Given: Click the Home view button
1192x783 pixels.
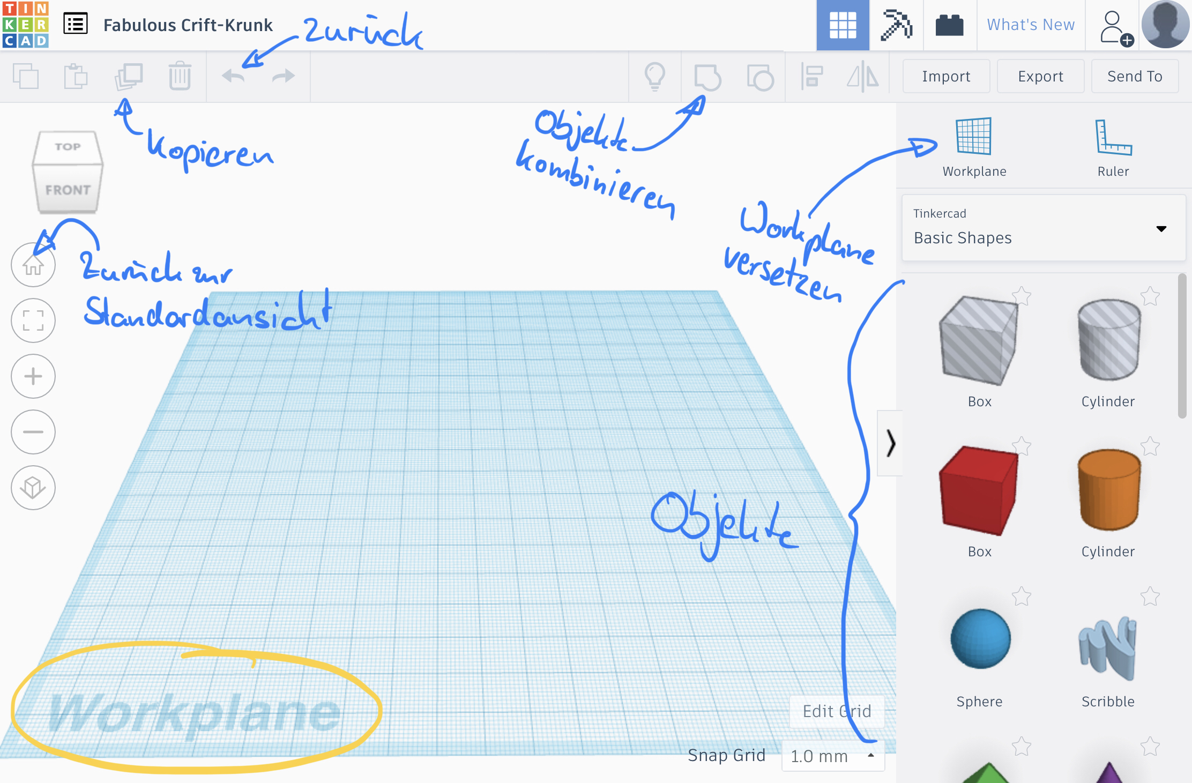Looking at the screenshot, I should 33,265.
